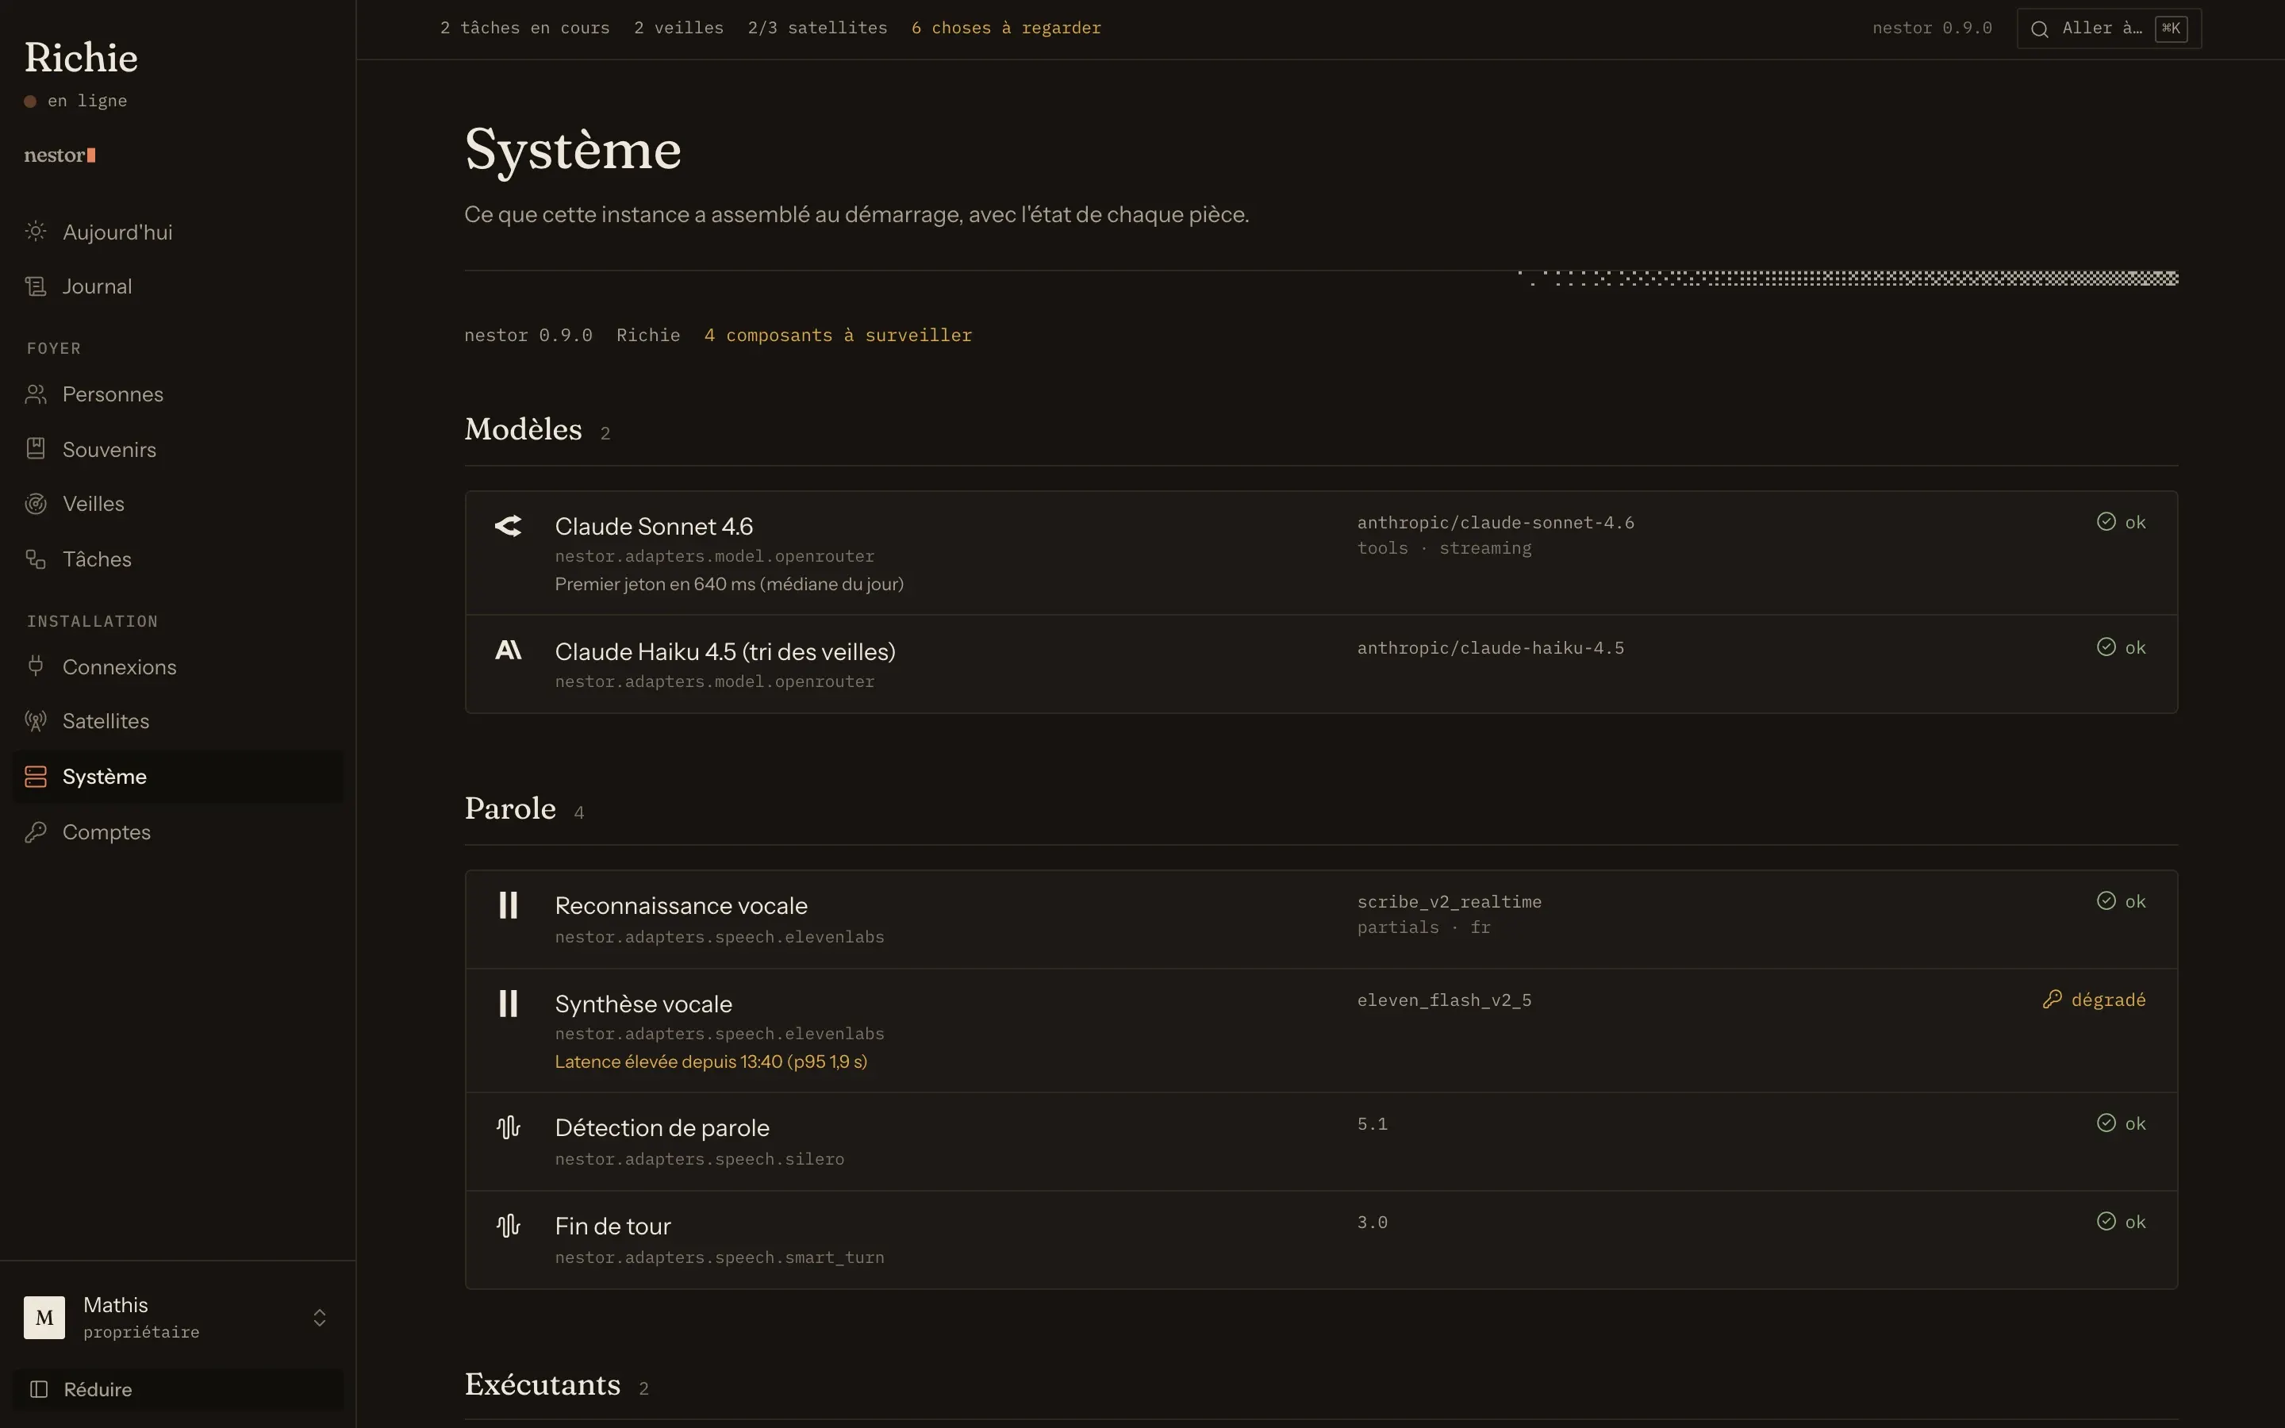Click the sun icon next to Aujourd'hui

coord(36,232)
